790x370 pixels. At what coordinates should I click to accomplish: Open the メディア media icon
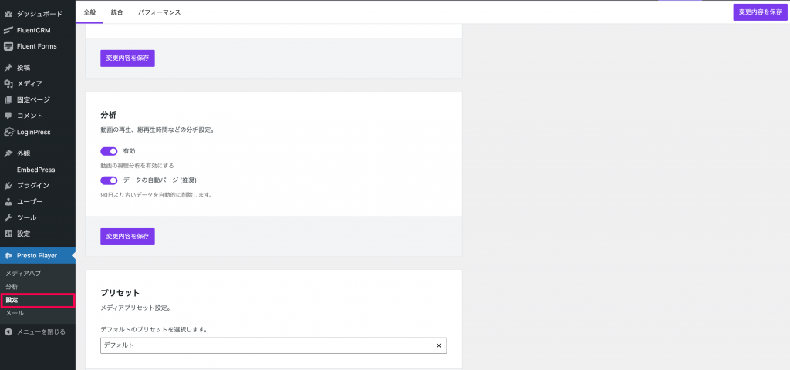point(8,83)
